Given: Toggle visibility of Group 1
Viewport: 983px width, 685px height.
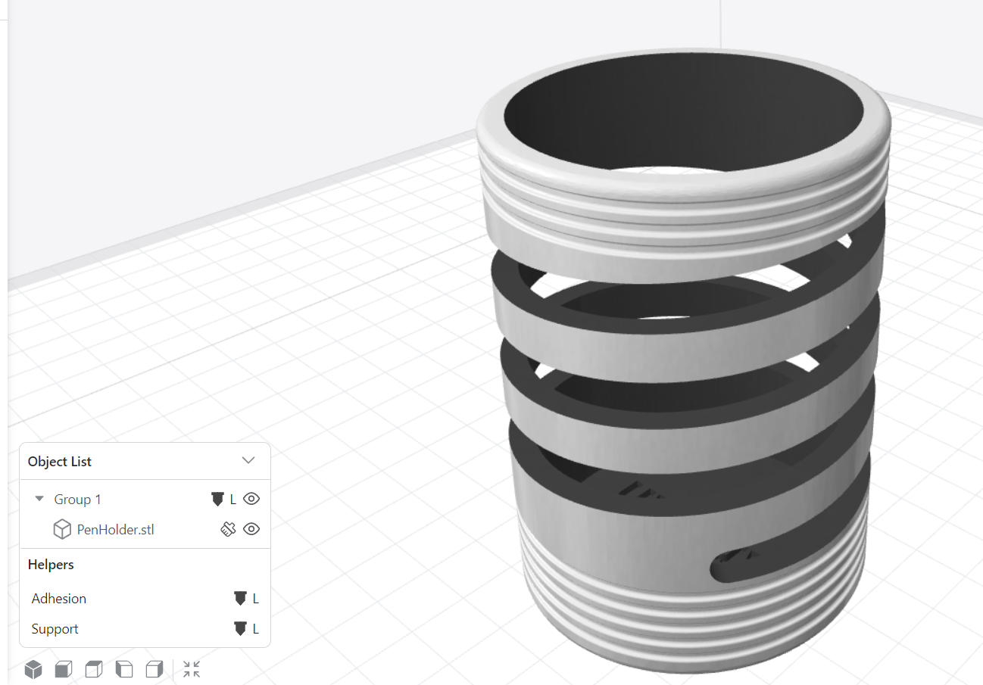Looking at the screenshot, I should [251, 499].
